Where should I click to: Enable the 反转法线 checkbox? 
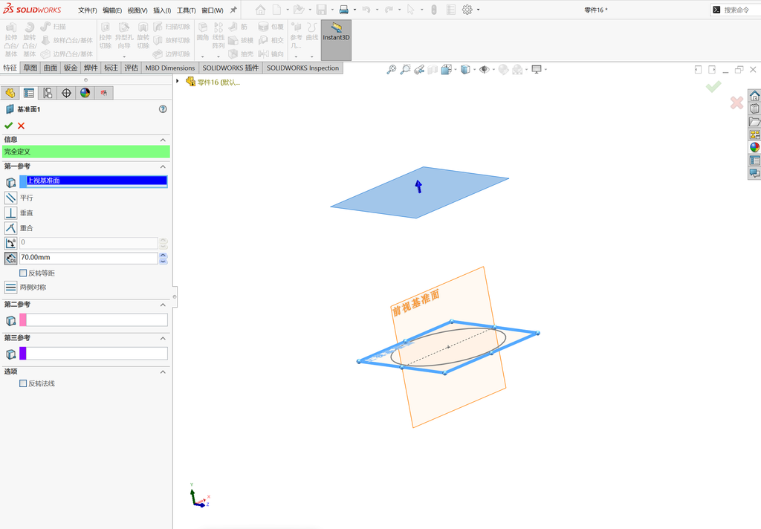tap(23, 383)
